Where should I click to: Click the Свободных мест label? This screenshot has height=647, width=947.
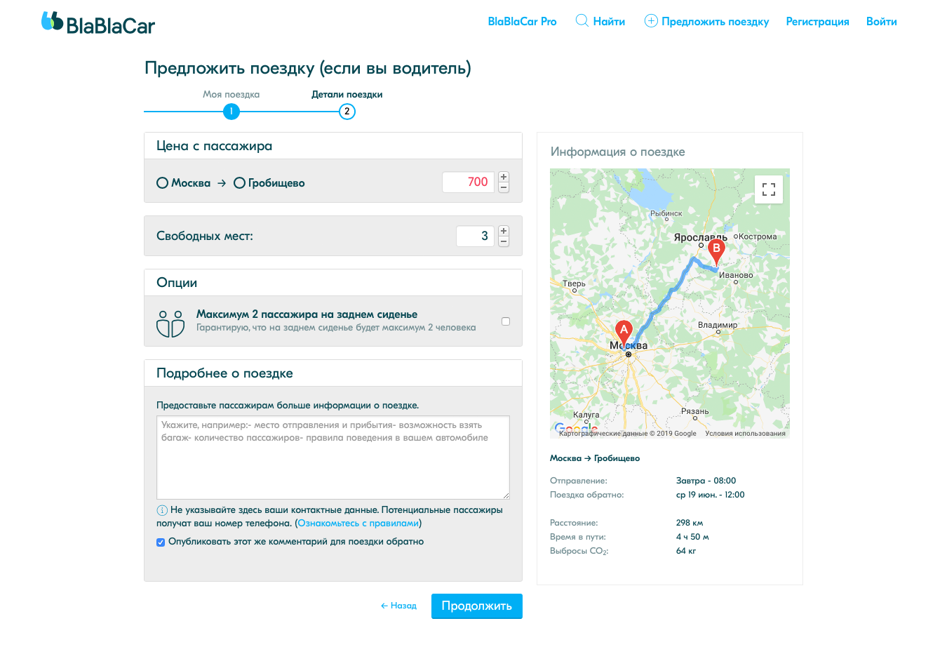click(205, 236)
